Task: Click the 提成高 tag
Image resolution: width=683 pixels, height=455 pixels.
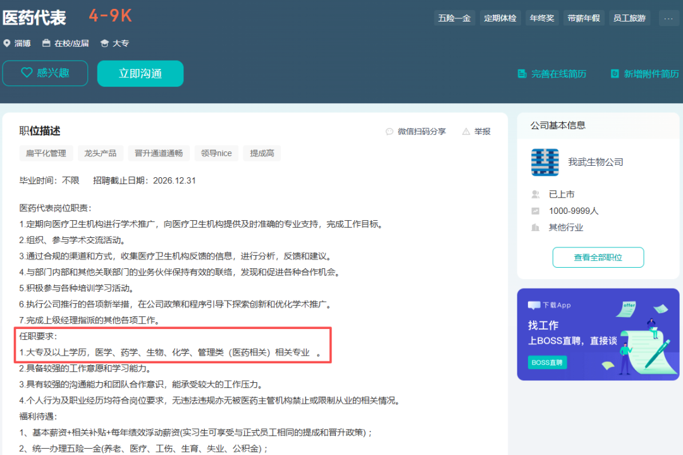Action: pos(262,153)
